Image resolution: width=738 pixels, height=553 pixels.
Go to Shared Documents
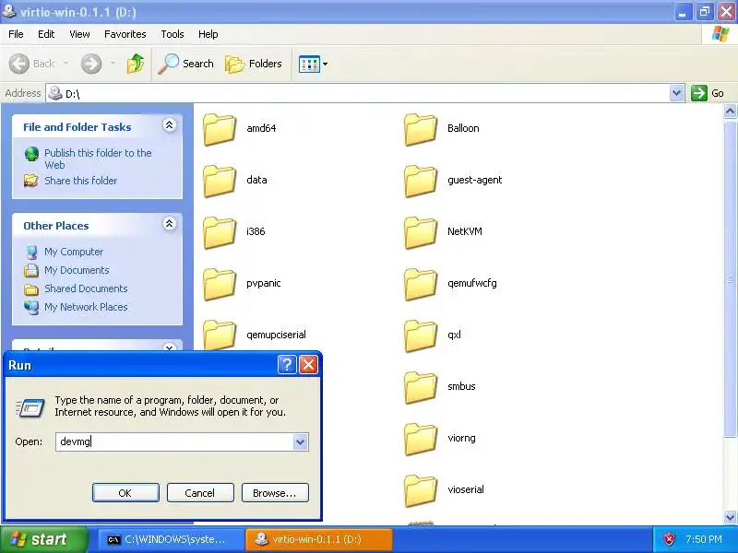pos(86,288)
